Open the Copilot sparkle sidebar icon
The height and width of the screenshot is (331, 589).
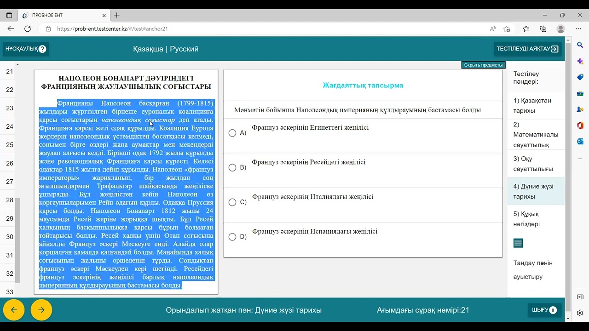point(580,61)
